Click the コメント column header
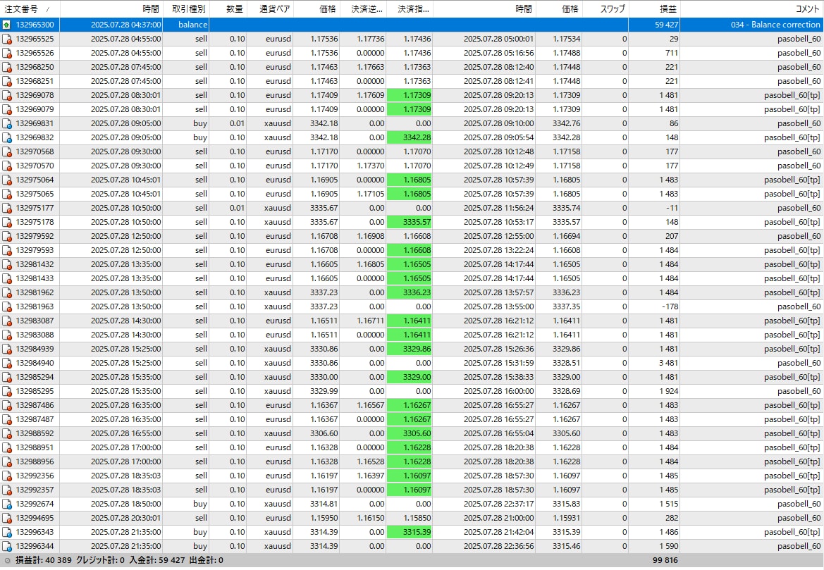 point(752,9)
